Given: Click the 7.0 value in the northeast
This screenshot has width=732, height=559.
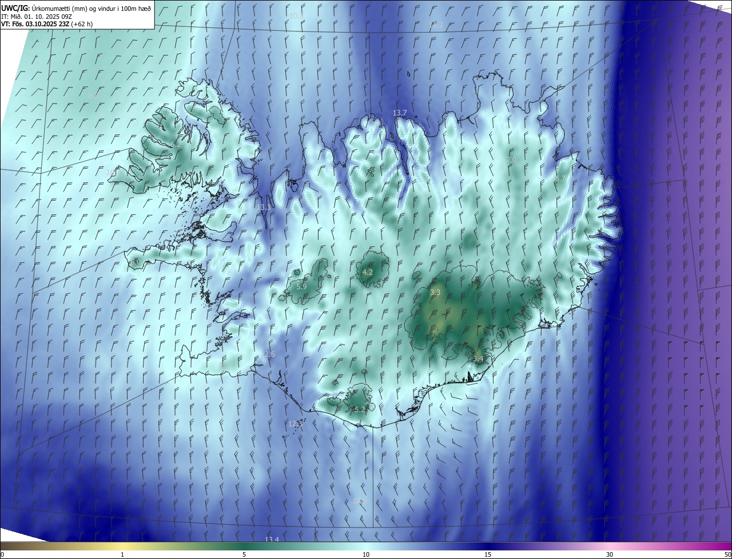Looking at the screenshot, I should (511, 159).
